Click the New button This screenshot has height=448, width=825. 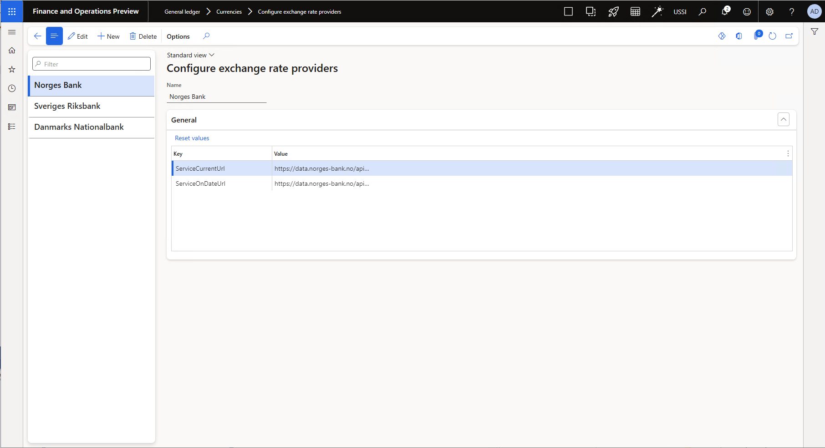pos(108,36)
